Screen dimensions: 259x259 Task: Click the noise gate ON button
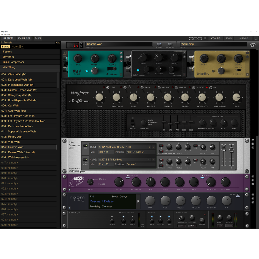tap(182, 226)
